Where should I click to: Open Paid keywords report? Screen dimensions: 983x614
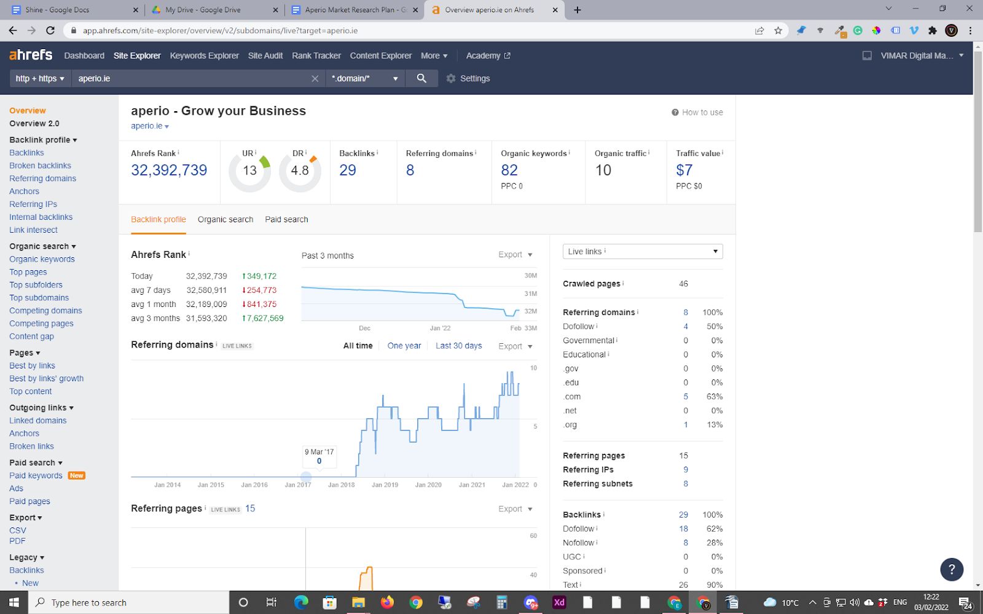coord(36,476)
